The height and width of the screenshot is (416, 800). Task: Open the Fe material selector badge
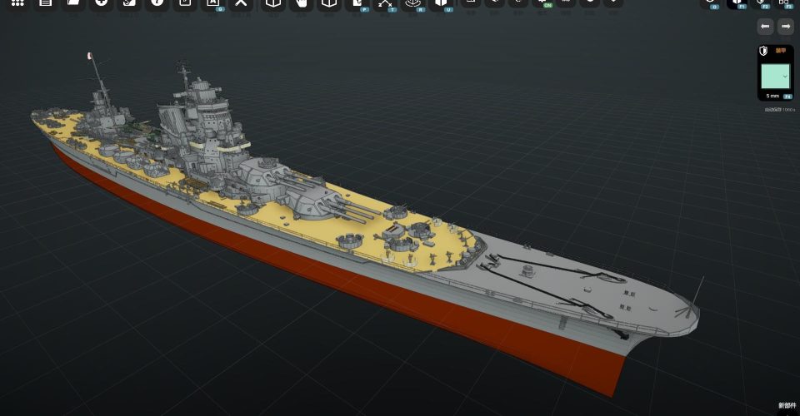(x=787, y=97)
